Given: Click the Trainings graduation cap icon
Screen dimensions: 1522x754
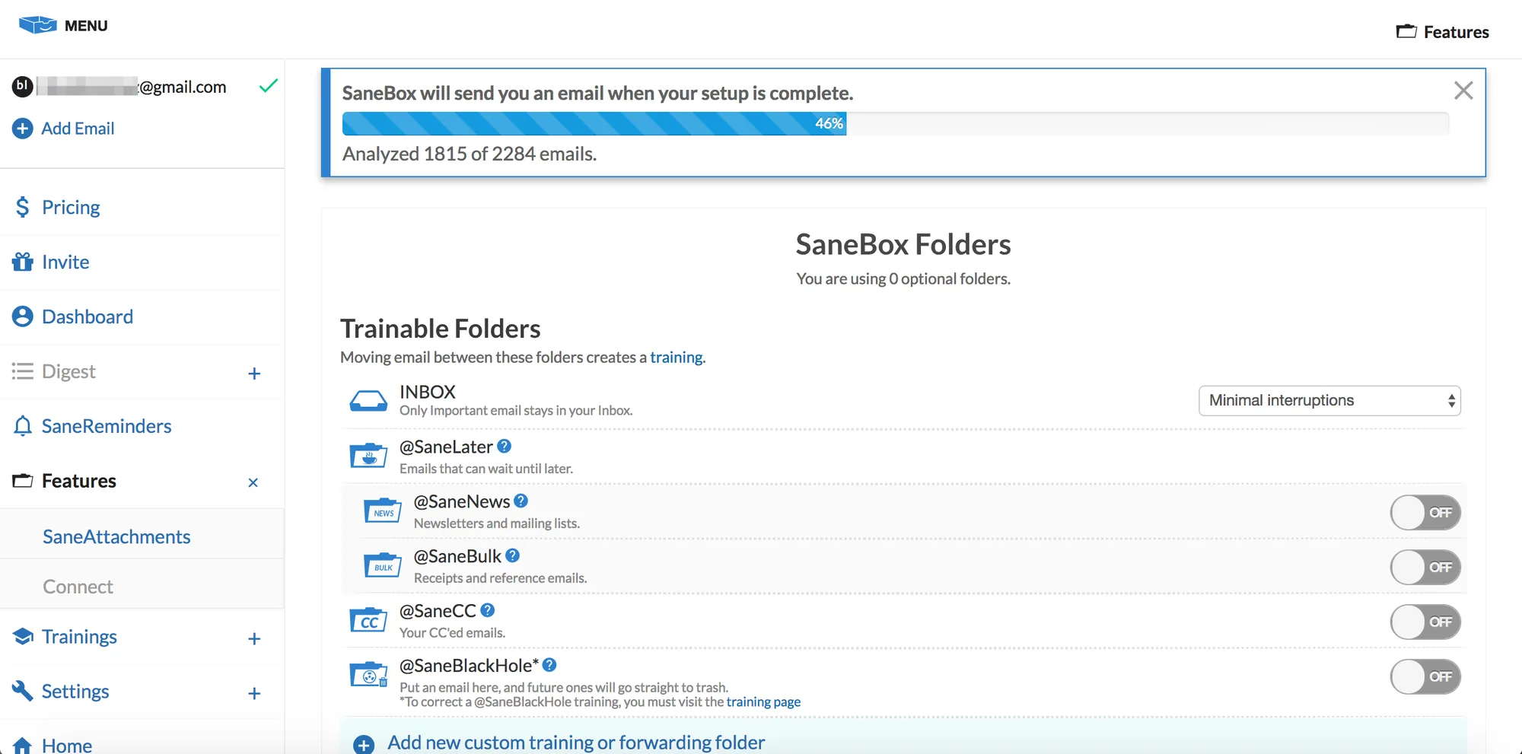Looking at the screenshot, I should point(22,636).
